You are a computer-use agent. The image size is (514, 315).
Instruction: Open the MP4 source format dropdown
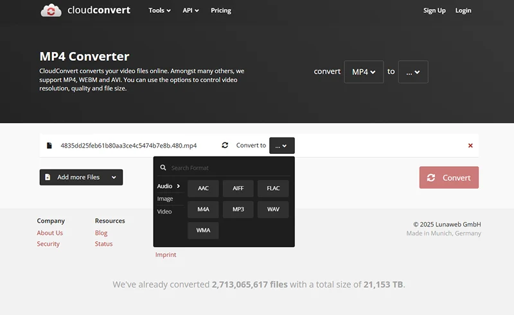364,72
